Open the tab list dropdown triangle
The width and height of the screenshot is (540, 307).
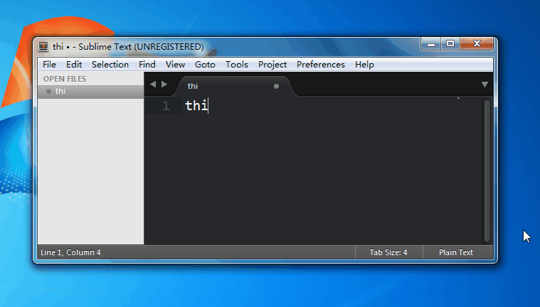pos(485,85)
